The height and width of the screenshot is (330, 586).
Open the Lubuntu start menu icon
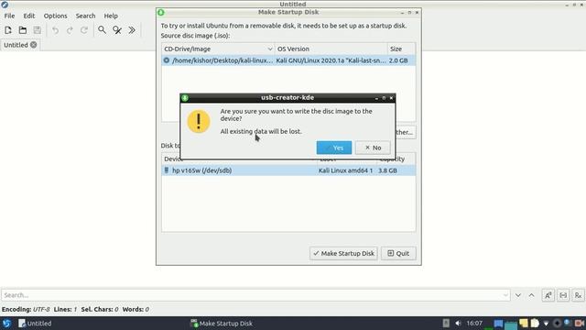6,324
